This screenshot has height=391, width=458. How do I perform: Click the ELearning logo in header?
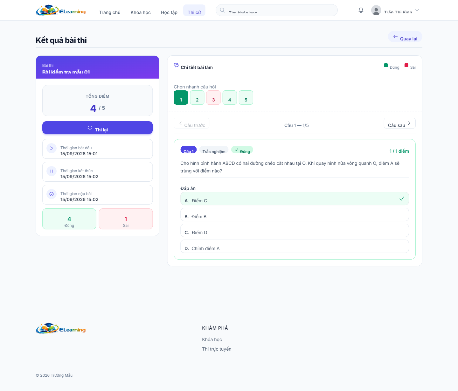pos(61,10)
